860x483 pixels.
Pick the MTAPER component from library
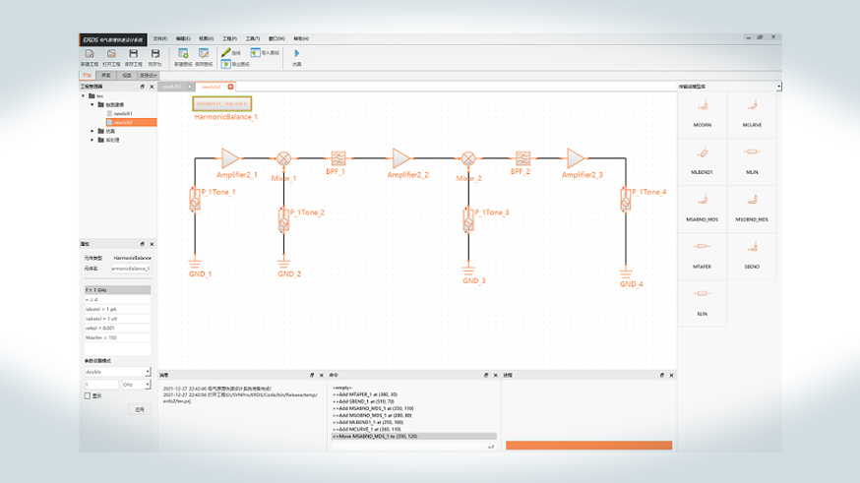point(702,248)
